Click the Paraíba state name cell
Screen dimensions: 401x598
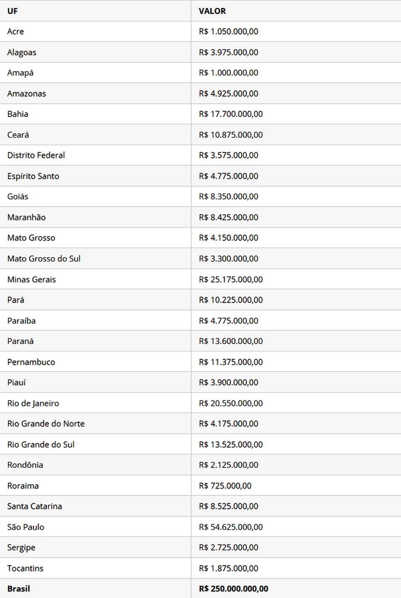pos(21,321)
